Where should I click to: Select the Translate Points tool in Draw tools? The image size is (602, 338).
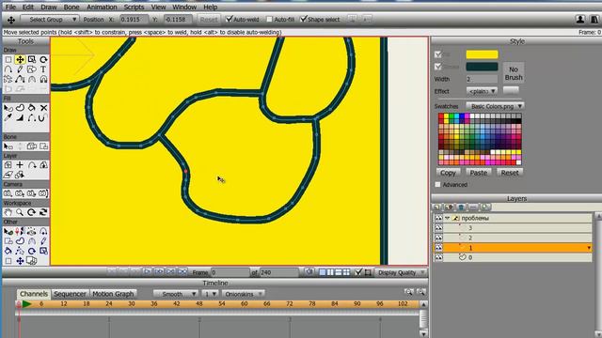point(20,59)
